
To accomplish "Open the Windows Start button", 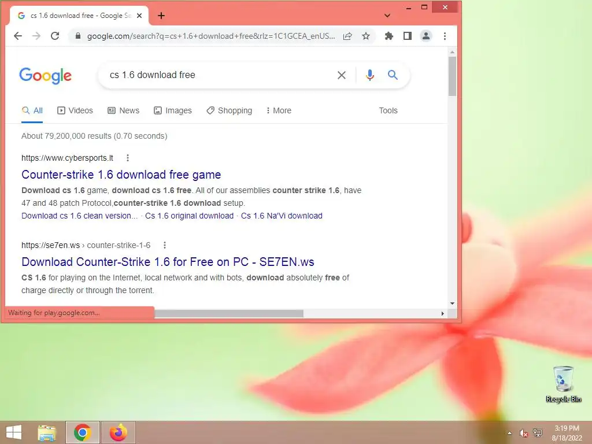I will click(14, 432).
